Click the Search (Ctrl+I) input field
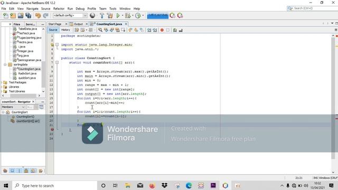Viewport: 338px width, 190px height. click(x=313, y=8)
